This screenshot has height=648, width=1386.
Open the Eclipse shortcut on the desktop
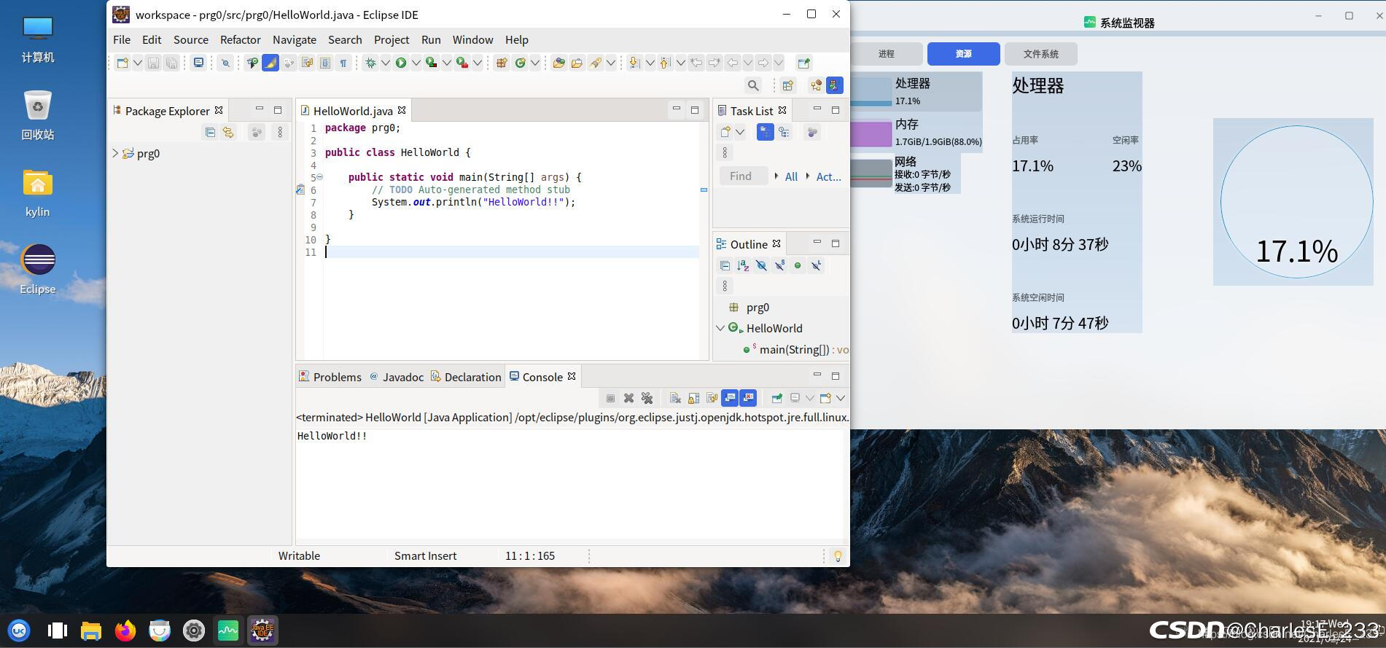[38, 269]
